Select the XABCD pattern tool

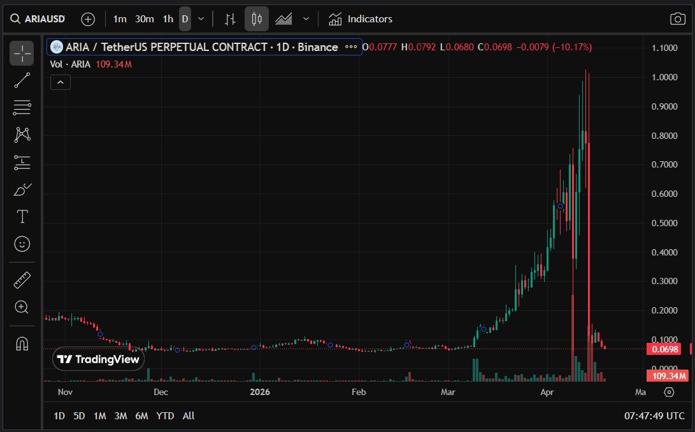(x=22, y=134)
